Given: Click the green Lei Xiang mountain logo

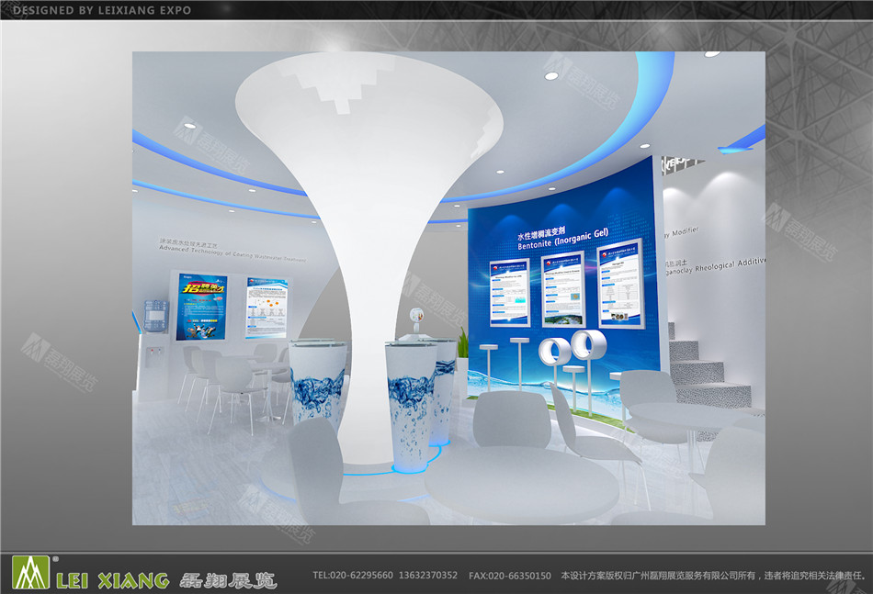Looking at the screenshot, I should [31, 571].
